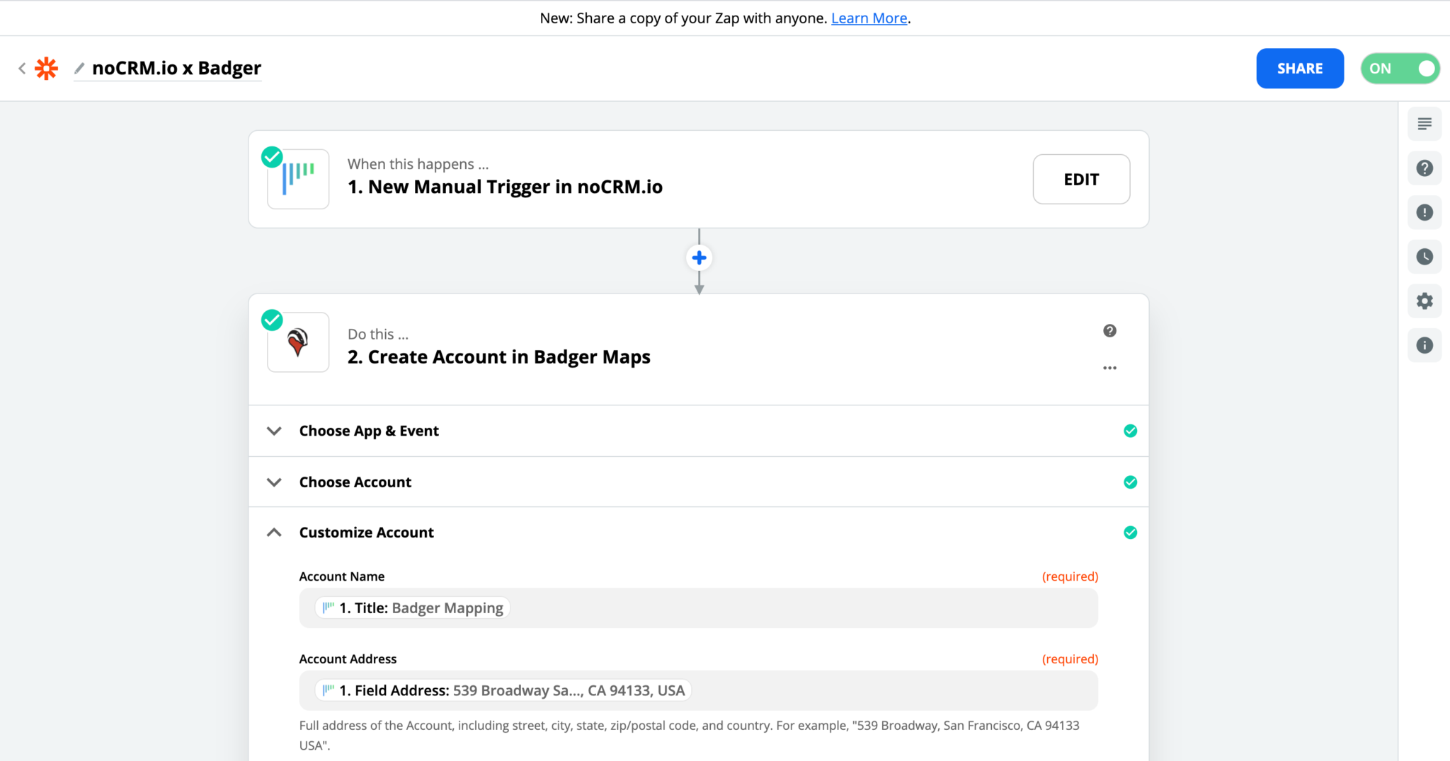Click the pencil icon to rename the Zap
This screenshot has height=761, width=1450.
pos(79,69)
